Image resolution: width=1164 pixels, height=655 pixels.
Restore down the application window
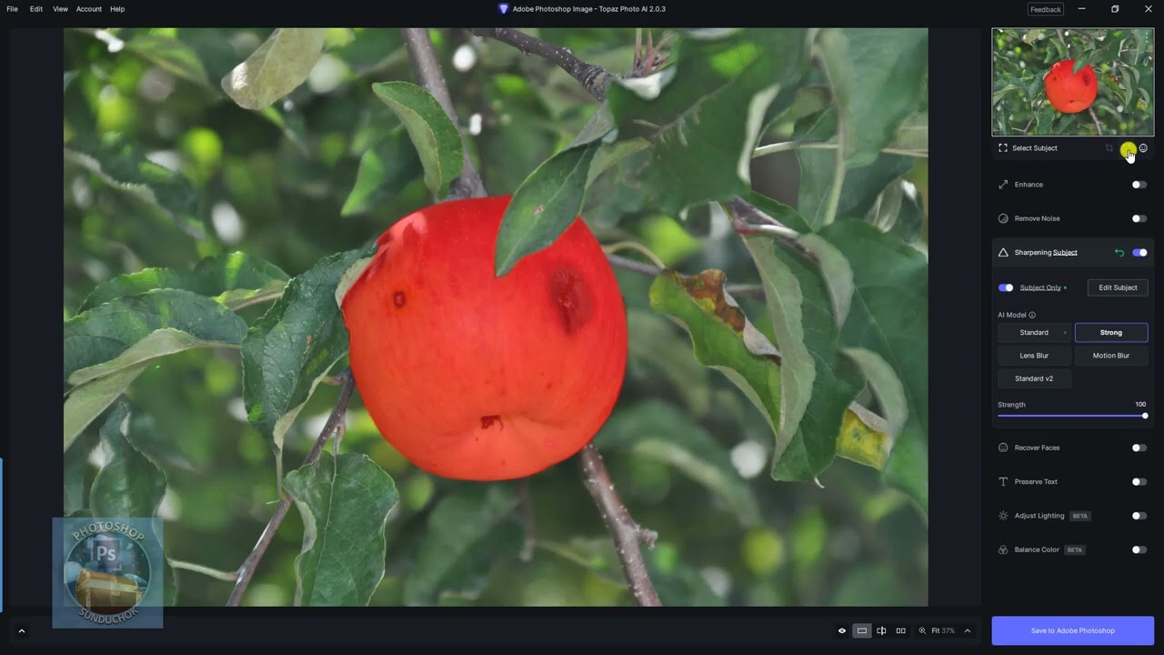1115,9
